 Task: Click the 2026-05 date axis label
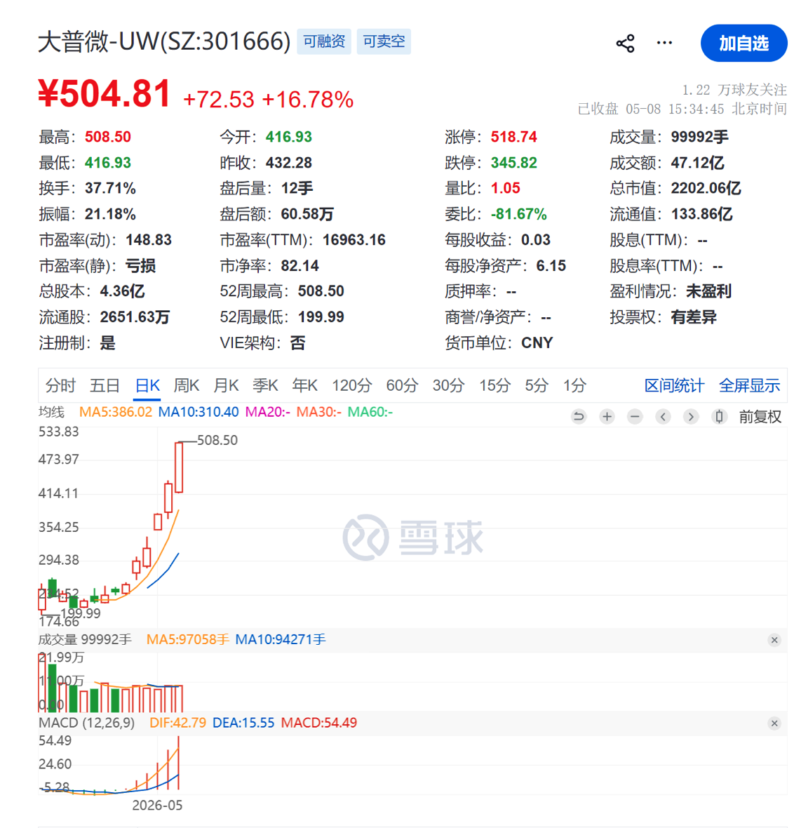click(157, 806)
